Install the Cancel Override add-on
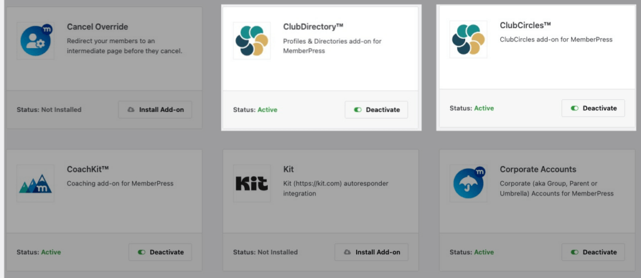Screen dimensions: 641x278 tap(155, 110)
